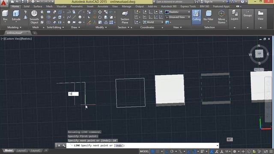
Task: Switch to the Visualize ribbon tab
Action: click(62, 6)
